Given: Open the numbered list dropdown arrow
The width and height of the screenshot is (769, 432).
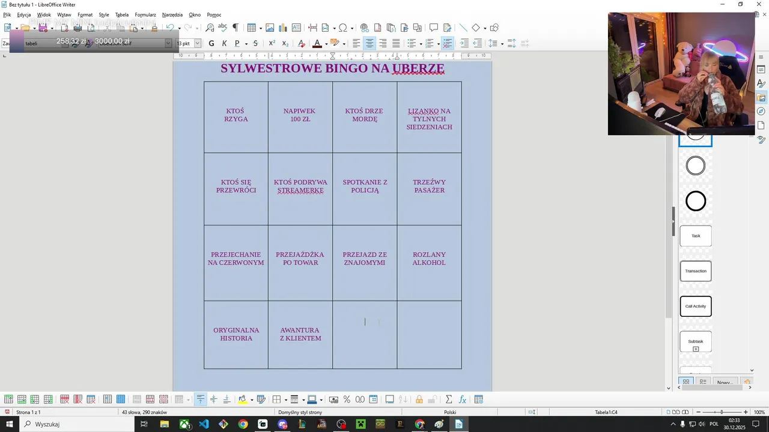Looking at the screenshot, I should point(438,44).
